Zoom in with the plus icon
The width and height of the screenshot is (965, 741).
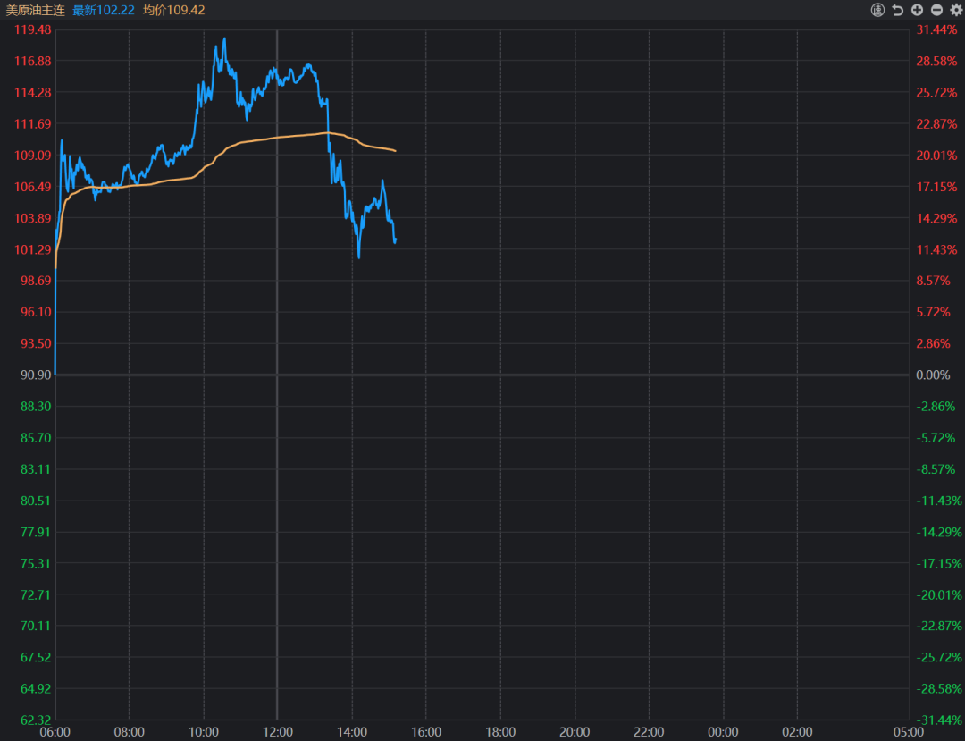(x=917, y=10)
